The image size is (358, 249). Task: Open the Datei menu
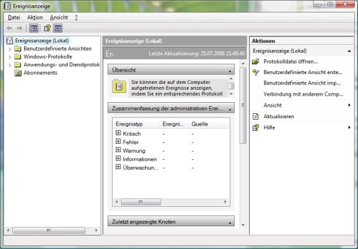[14, 18]
